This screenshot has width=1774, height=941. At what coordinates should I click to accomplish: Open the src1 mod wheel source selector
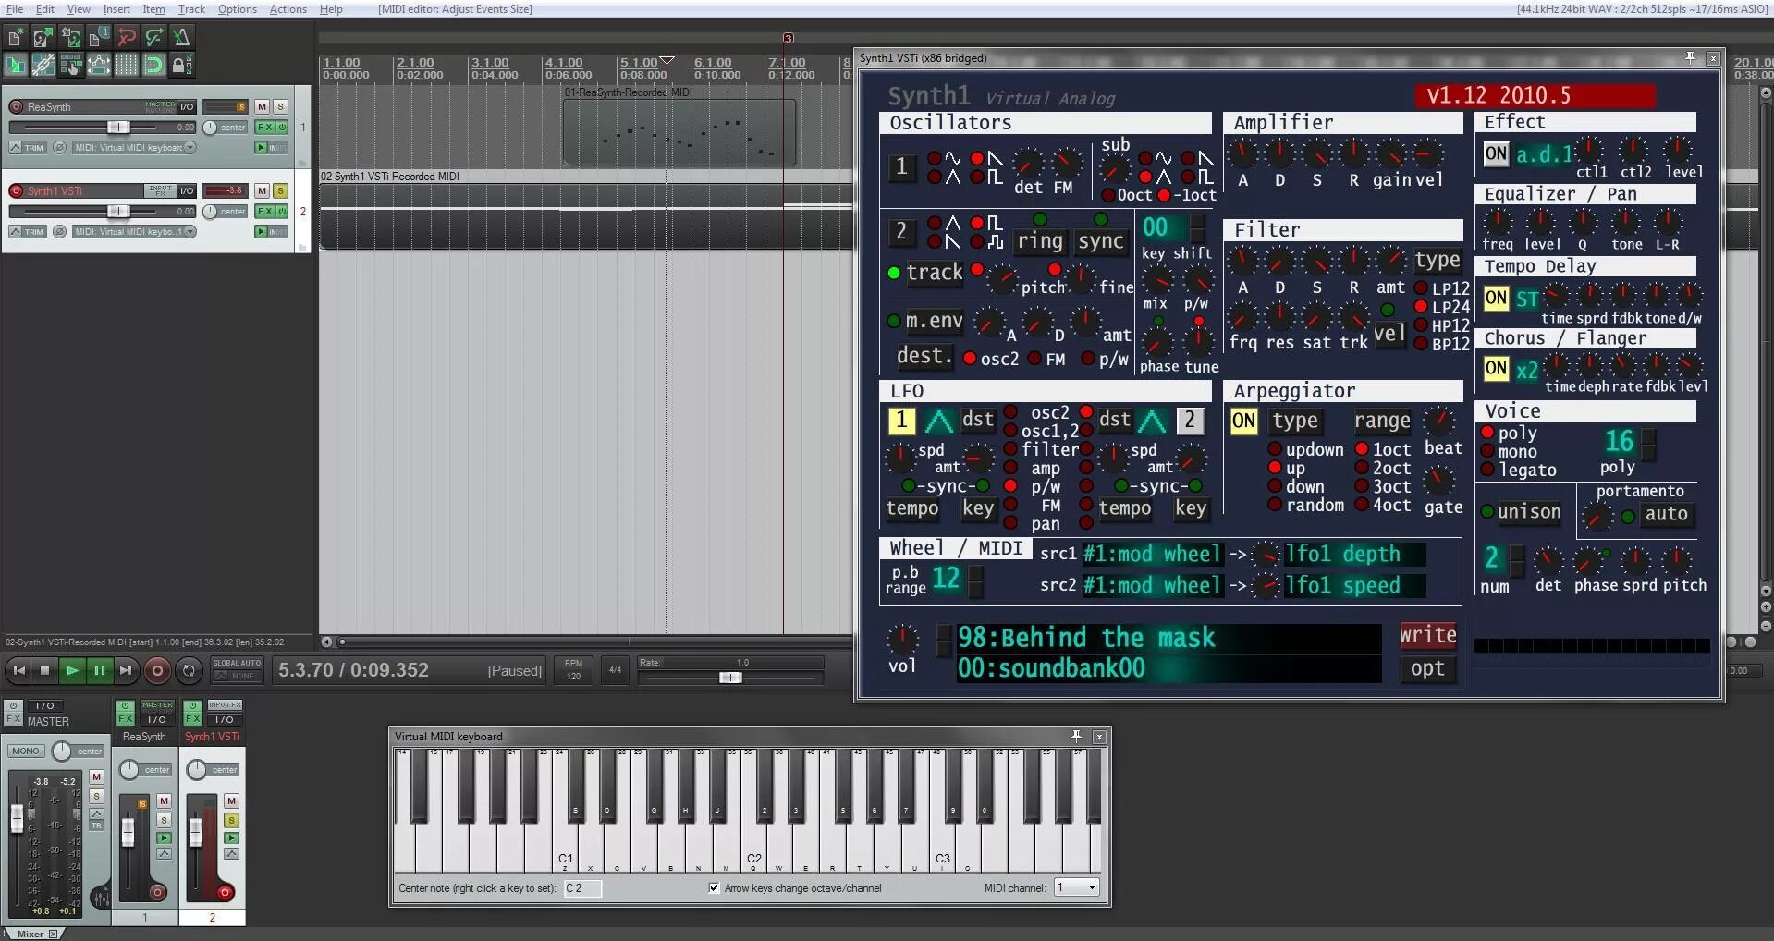(x=1152, y=554)
